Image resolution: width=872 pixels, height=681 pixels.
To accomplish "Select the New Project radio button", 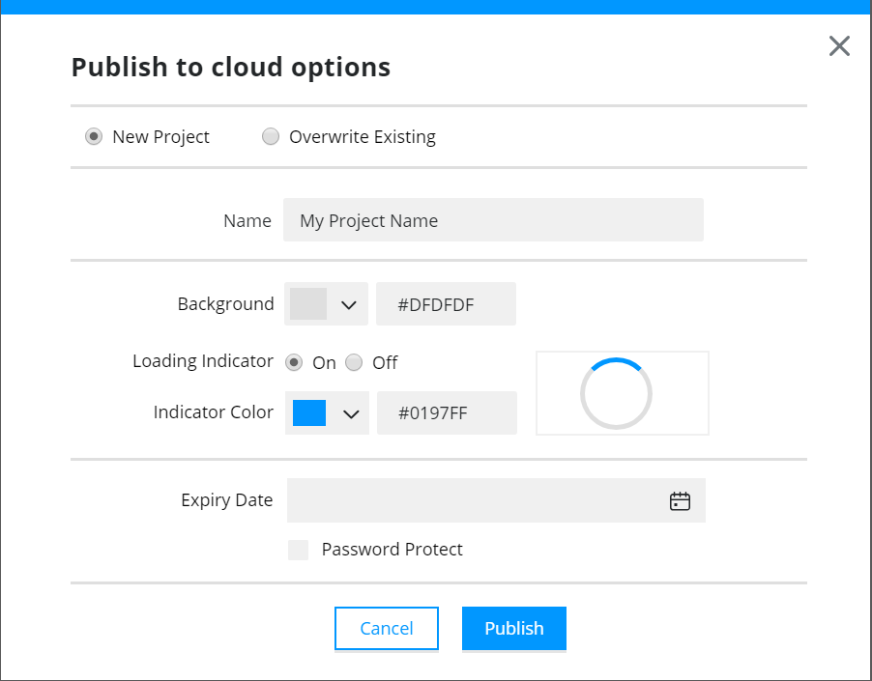I will point(94,136).
